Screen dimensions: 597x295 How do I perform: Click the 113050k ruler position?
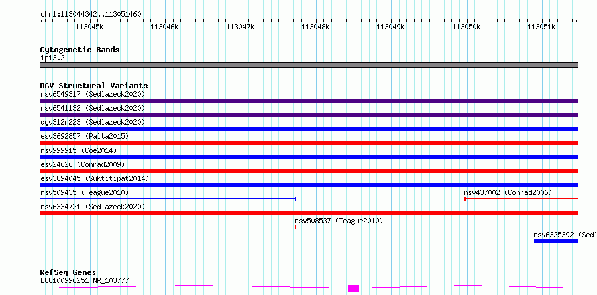point(466,27)
